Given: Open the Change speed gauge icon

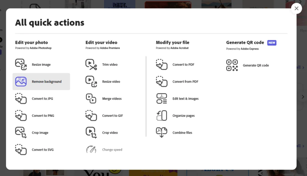Looking at the screenshot, I should pos(91,150).
